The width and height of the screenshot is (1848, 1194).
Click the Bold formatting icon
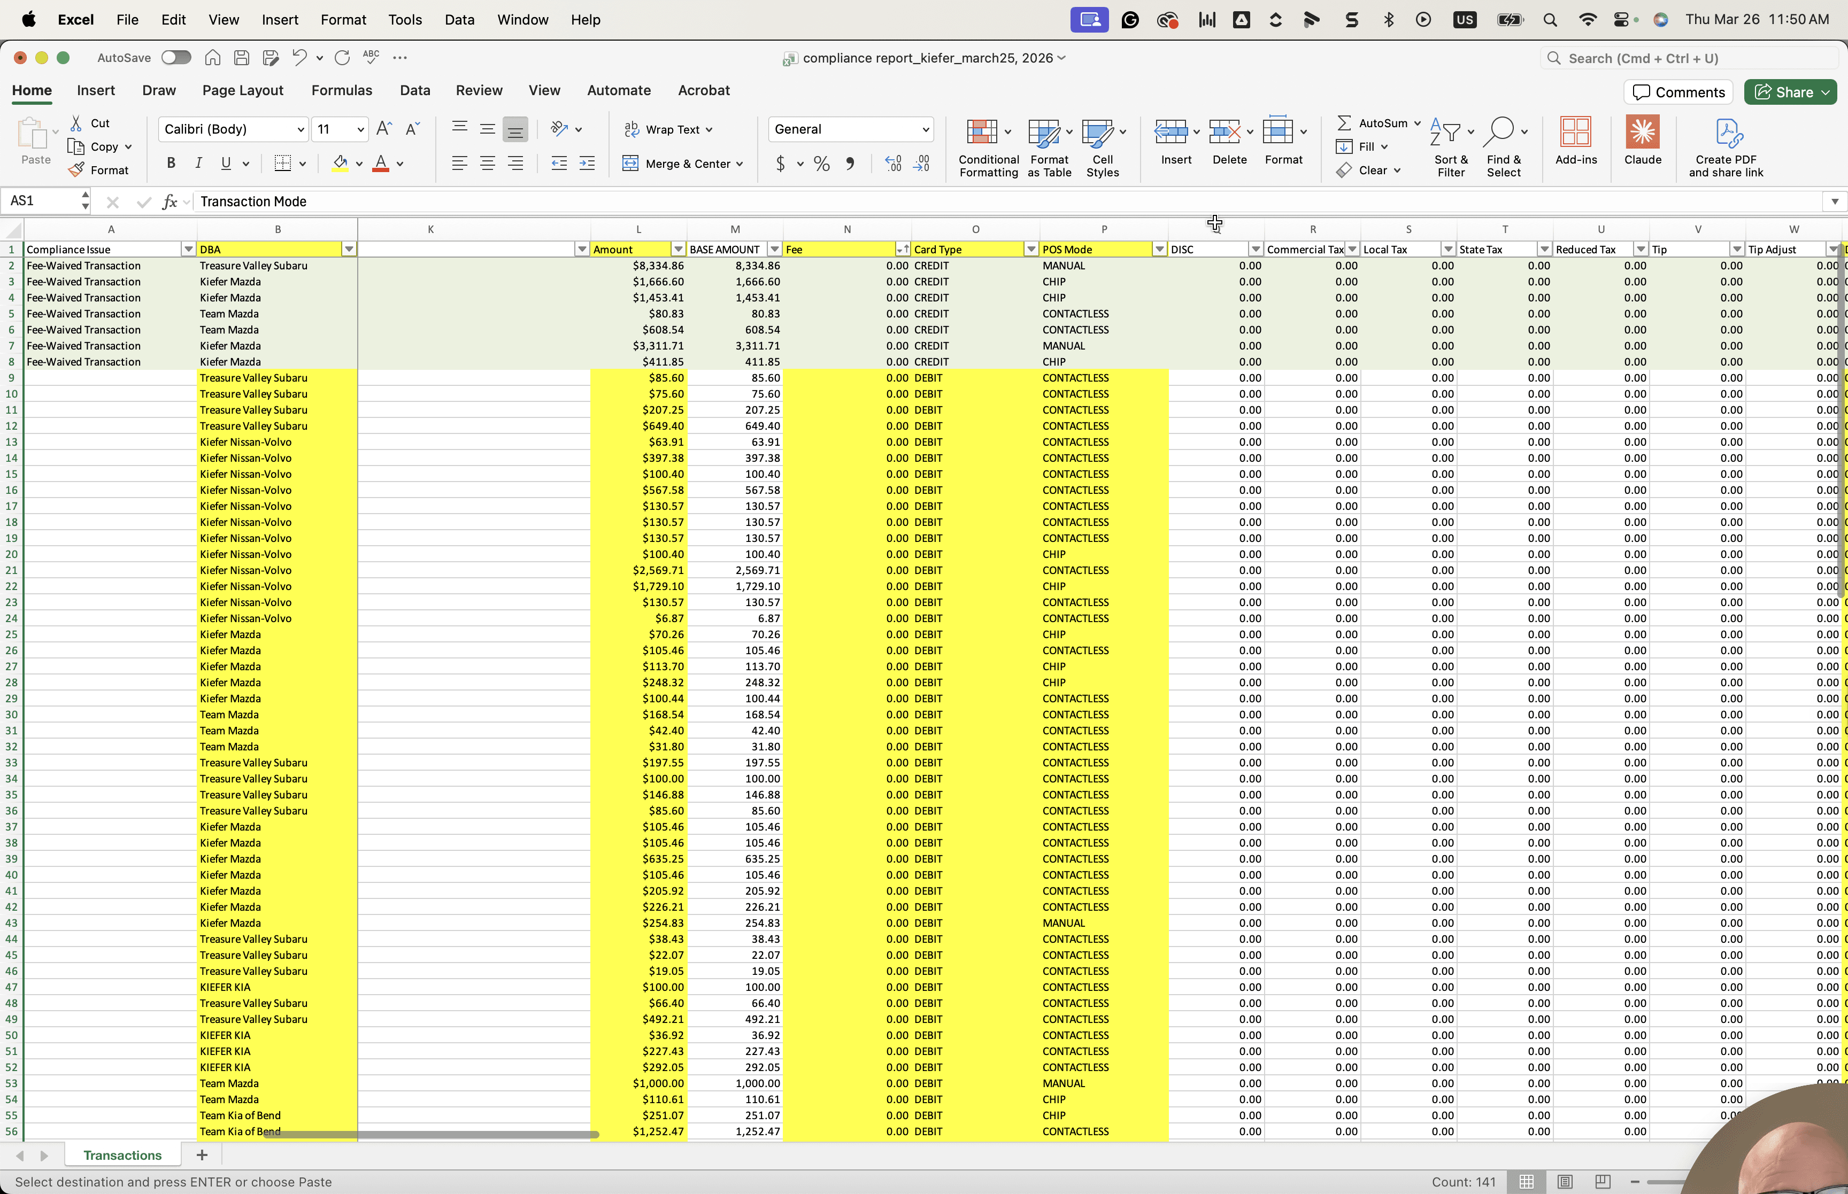[172, 163]
